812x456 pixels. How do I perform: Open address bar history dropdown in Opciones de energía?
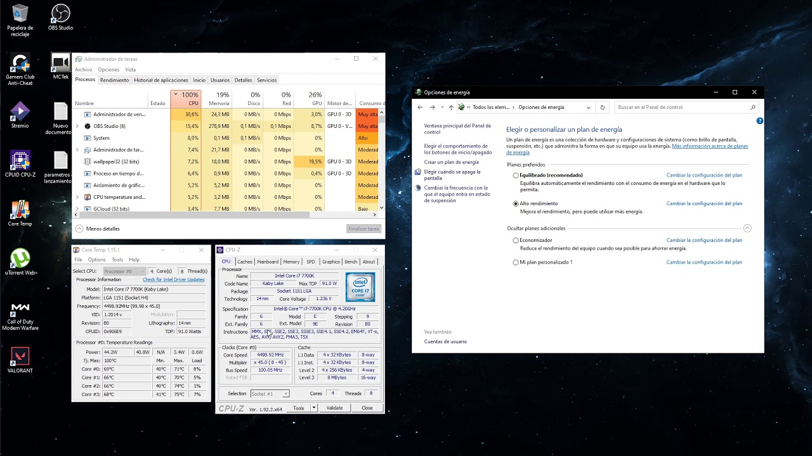pos(589,108)
